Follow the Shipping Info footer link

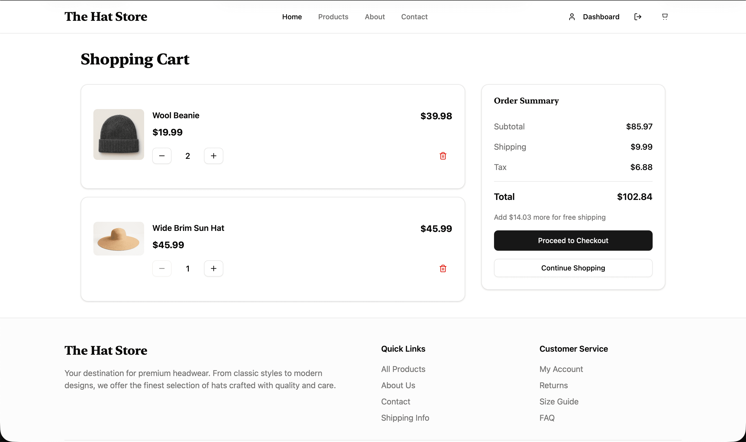405,418
